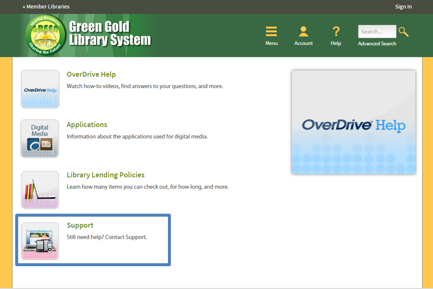
Task: Return to Member Libraries
Action: click(x=46, y=6)
